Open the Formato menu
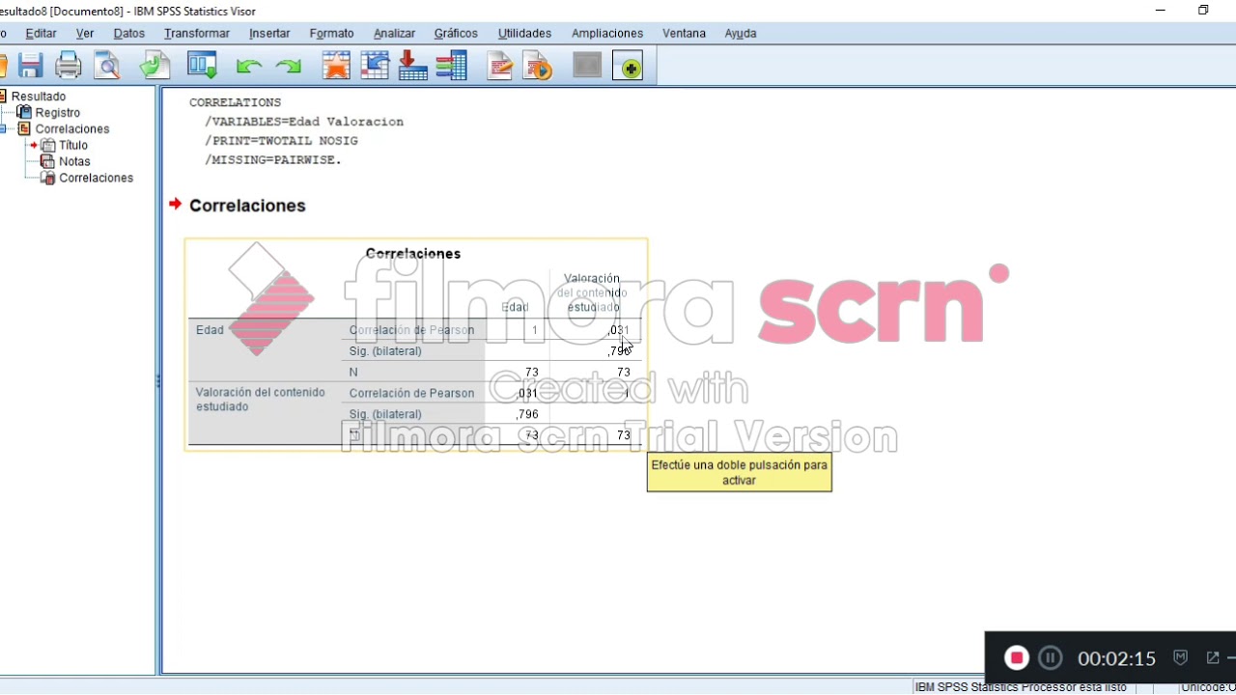Image resolution: width=1236 pixels, height=695 pixels. point(332,33)
